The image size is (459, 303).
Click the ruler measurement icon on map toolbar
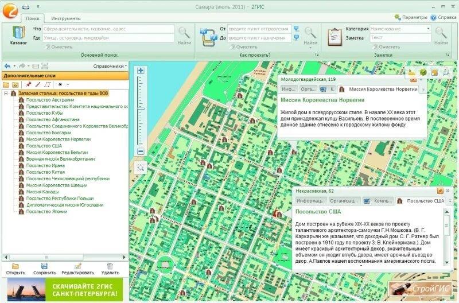coord(412,72)
